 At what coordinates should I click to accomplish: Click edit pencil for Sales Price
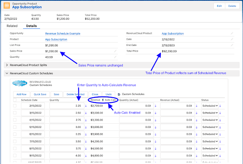115,51
